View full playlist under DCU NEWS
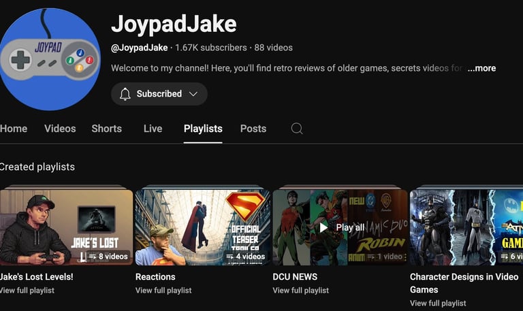523x311 pixels. pyautogui.click(x=300, y=291)
